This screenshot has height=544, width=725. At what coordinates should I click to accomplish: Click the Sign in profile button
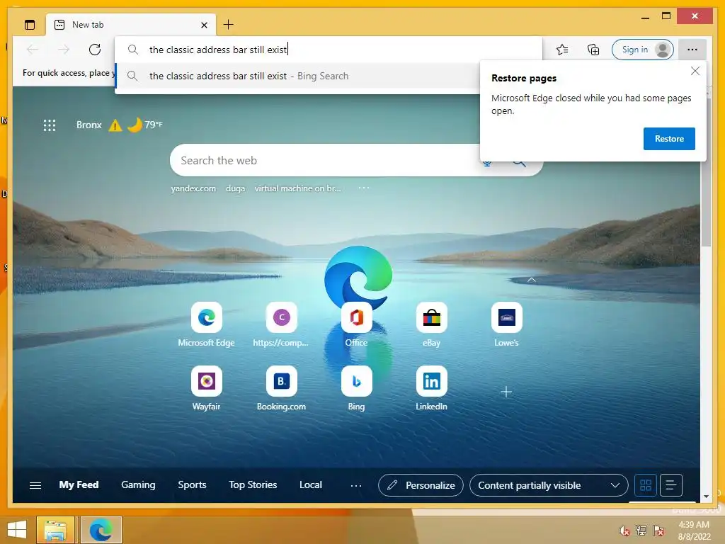pos(642,50)
